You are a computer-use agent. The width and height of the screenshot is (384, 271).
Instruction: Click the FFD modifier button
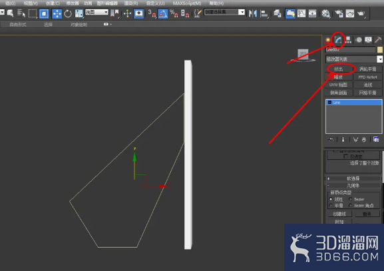(368, 77)
